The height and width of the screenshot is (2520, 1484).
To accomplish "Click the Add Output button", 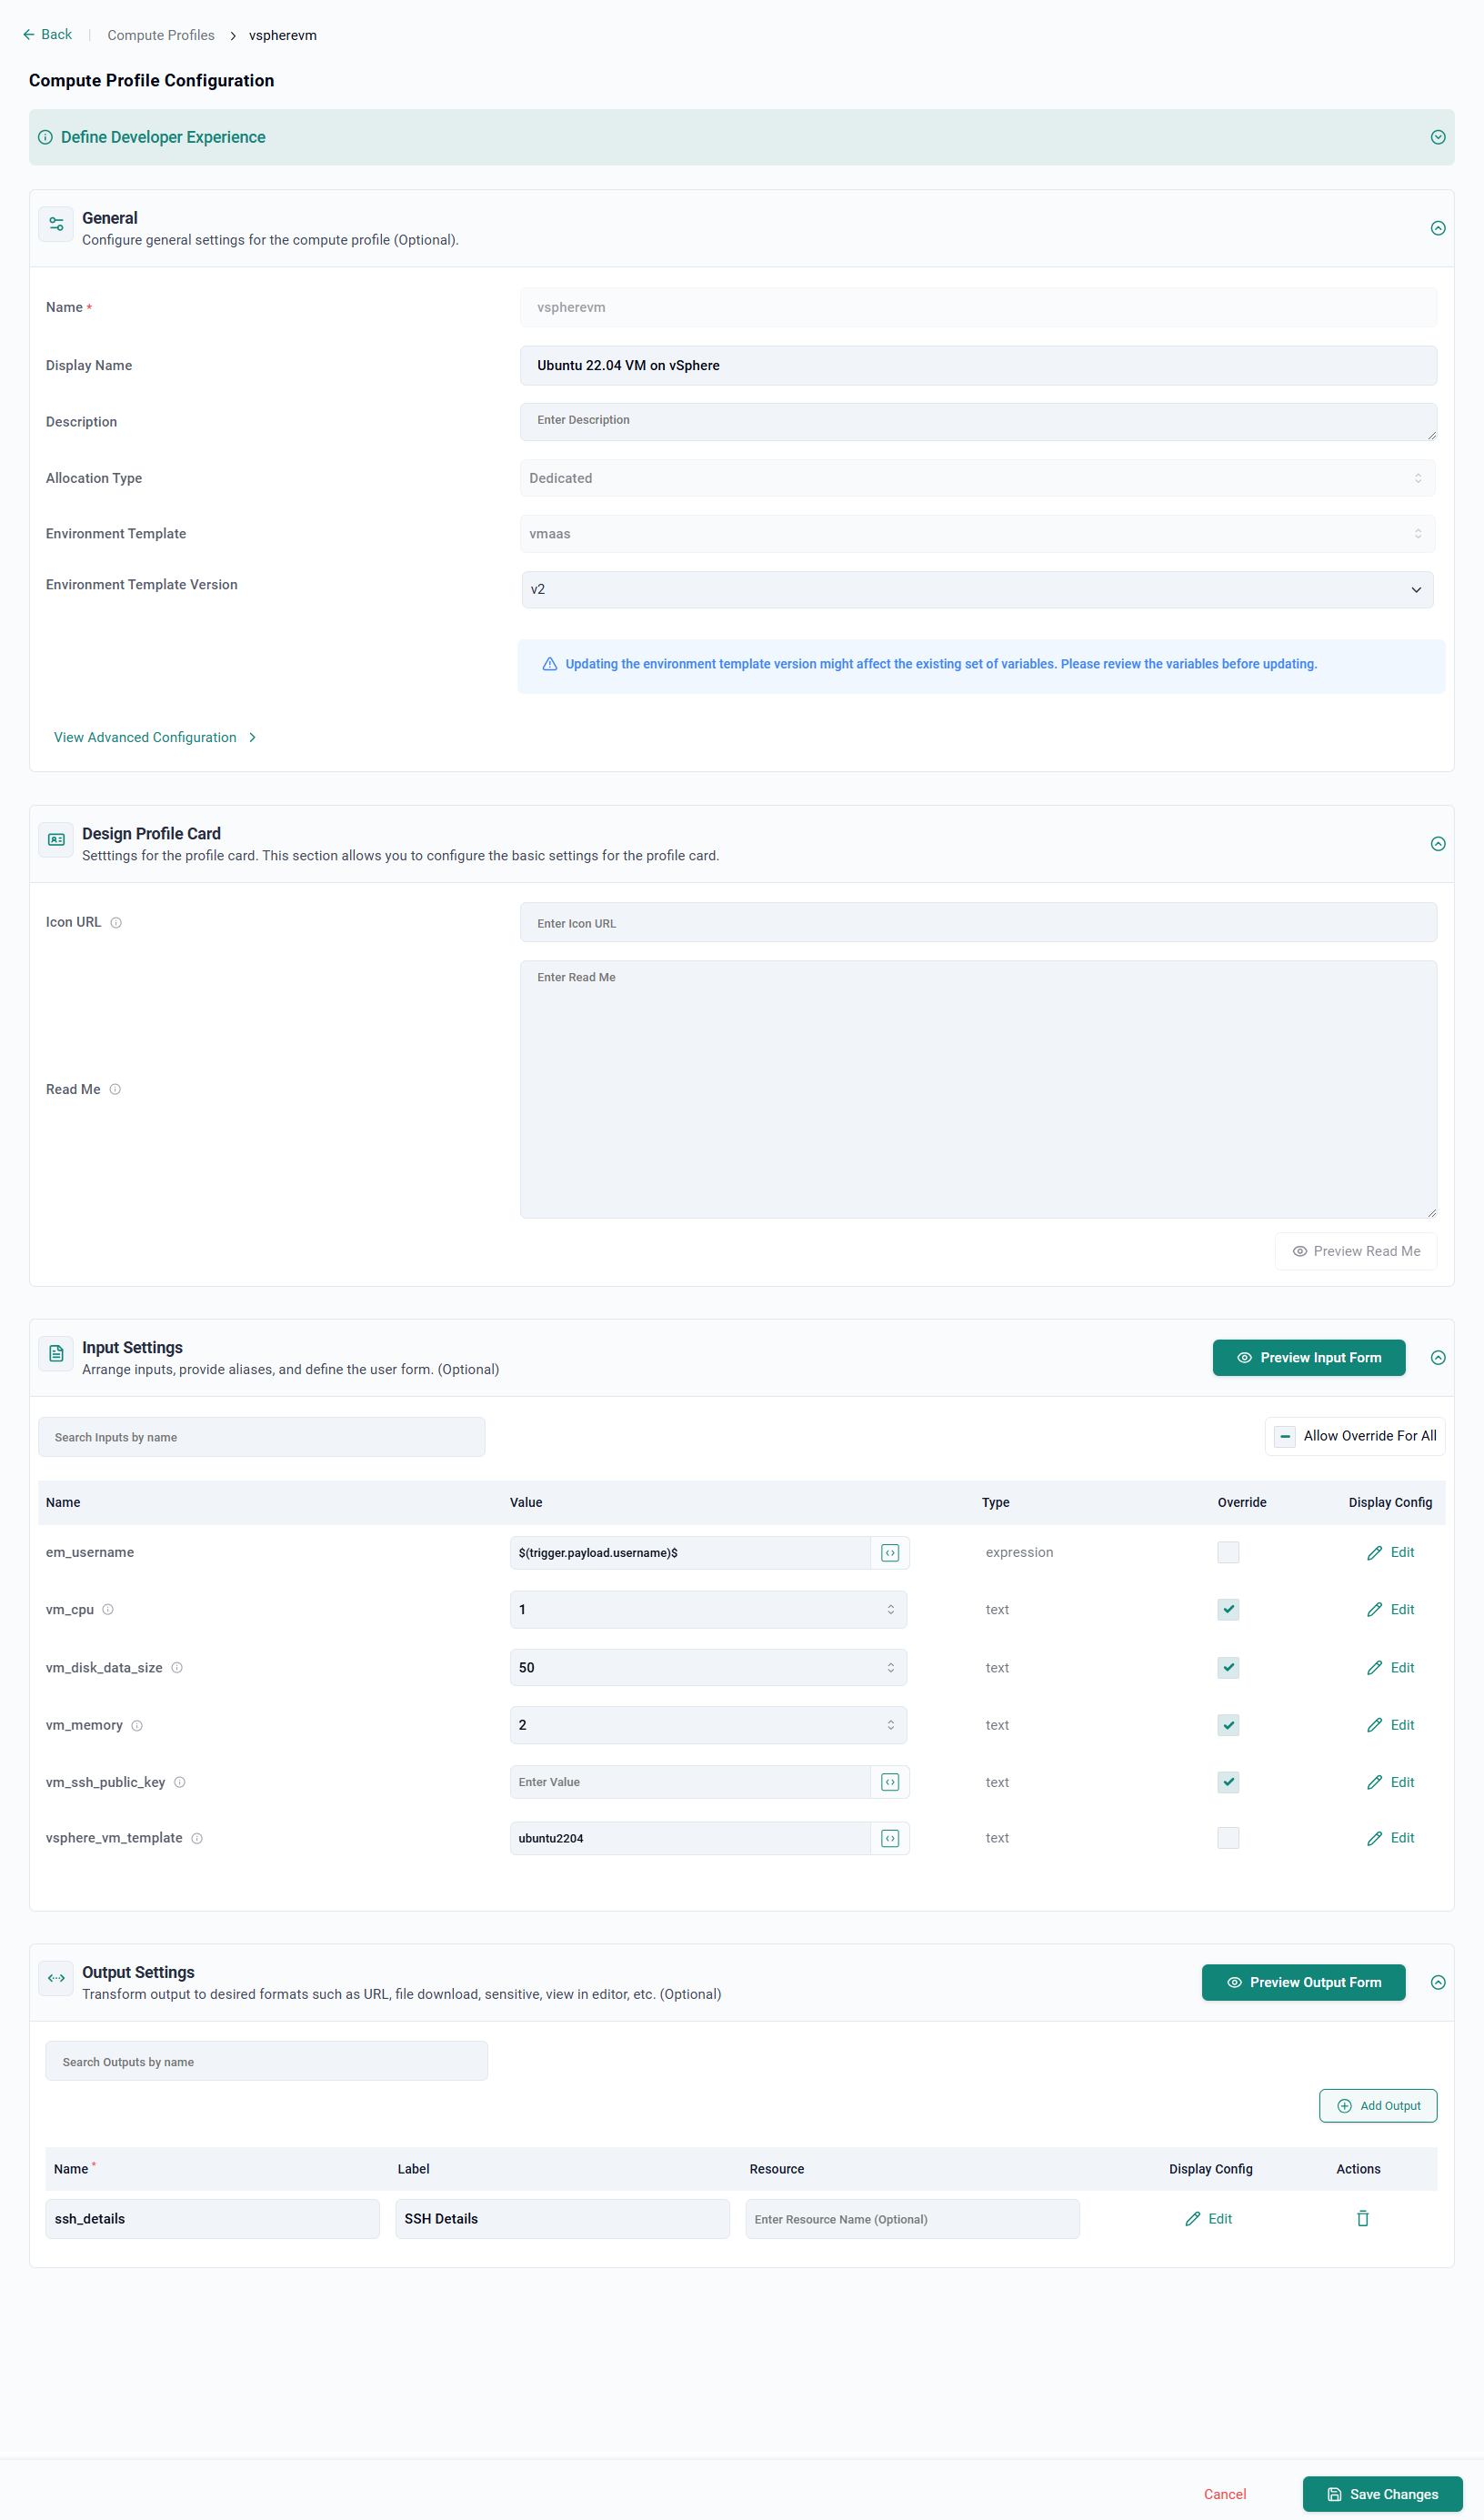I will (1378, 2106).
